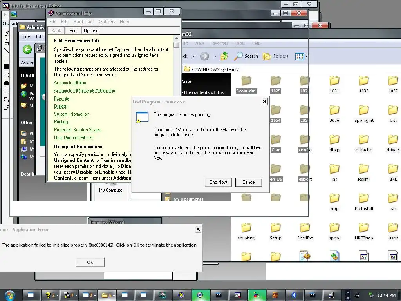
Task: Select the Filled Rectangle tool in Character Editor
Action: pos(6,67)
